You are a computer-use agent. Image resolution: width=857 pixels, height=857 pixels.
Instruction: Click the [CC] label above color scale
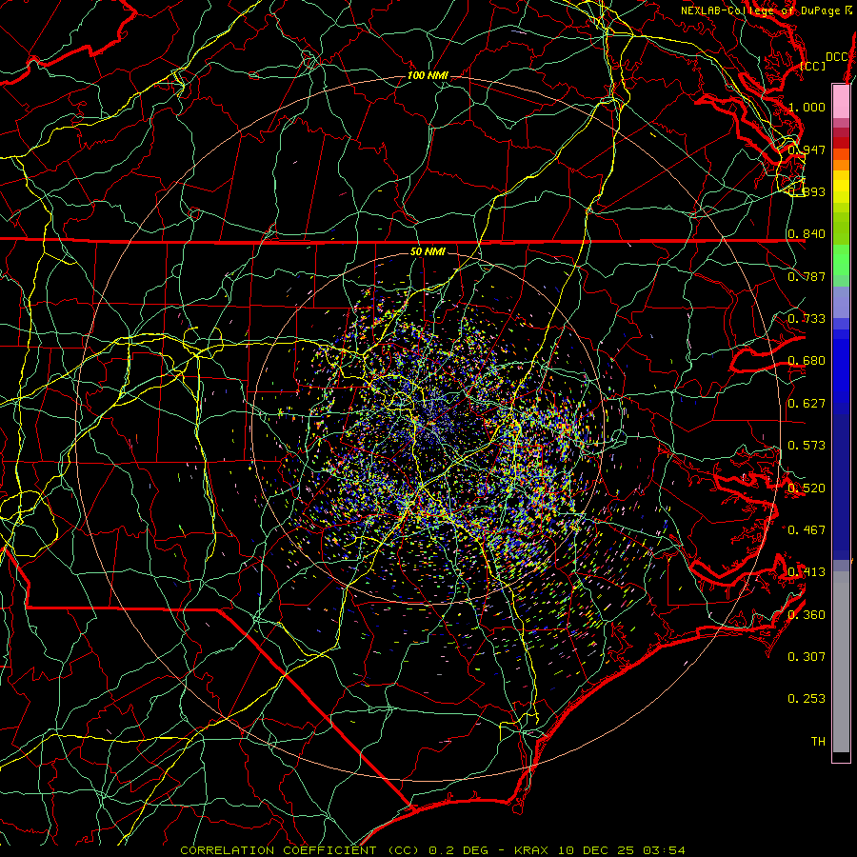(813, 66)
